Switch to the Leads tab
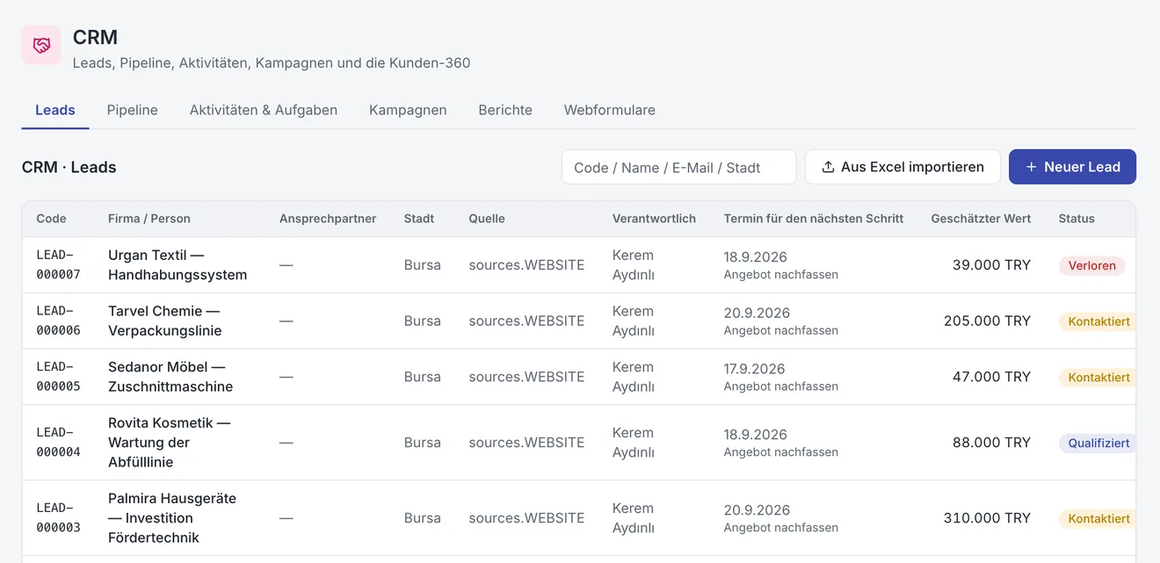 coord(55,110)
